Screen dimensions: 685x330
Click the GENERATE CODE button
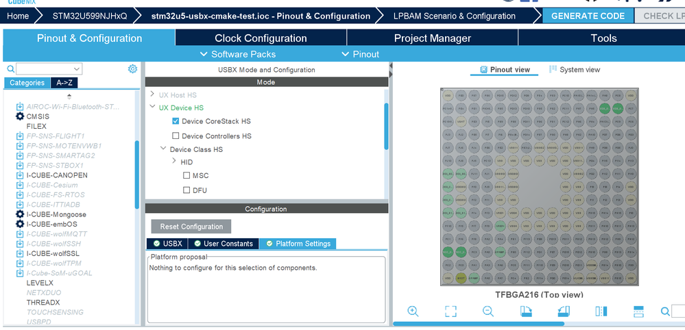point(588,16)
